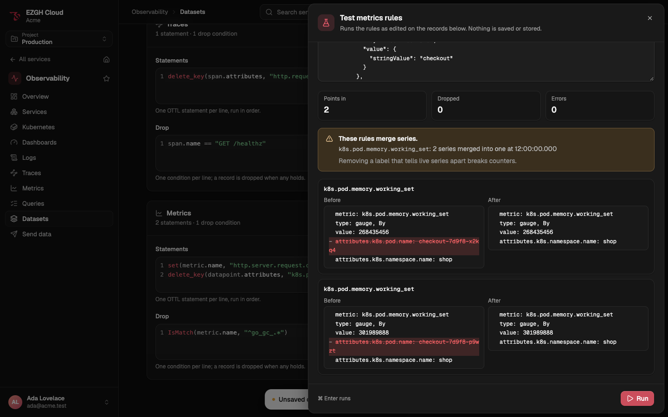
Task: Select Datasets in the sidebar
Action: click(59, 219)
